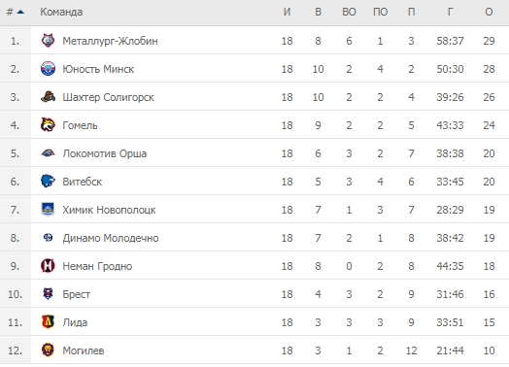Click the Динамо Молодечно team logo

(48, 238)
